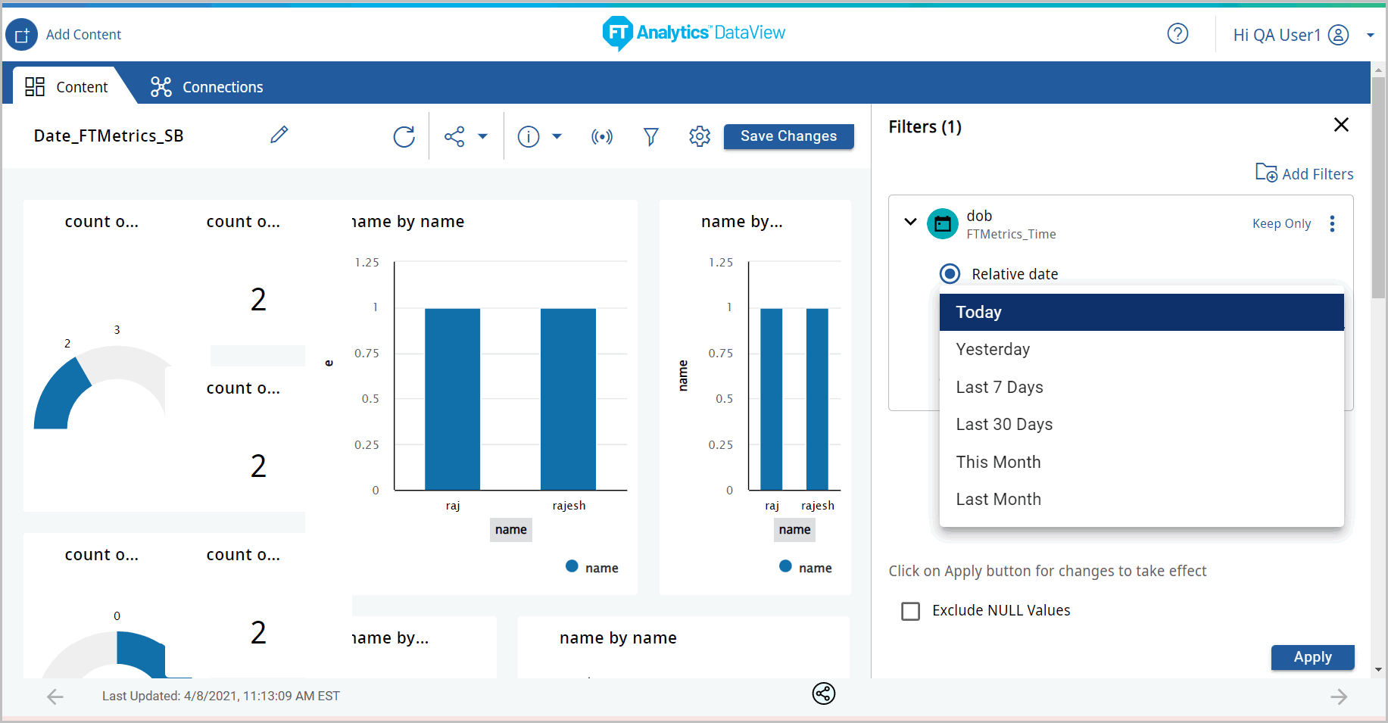Click the blue name legend color dot

pyautogui.click(x=572, y=566)
